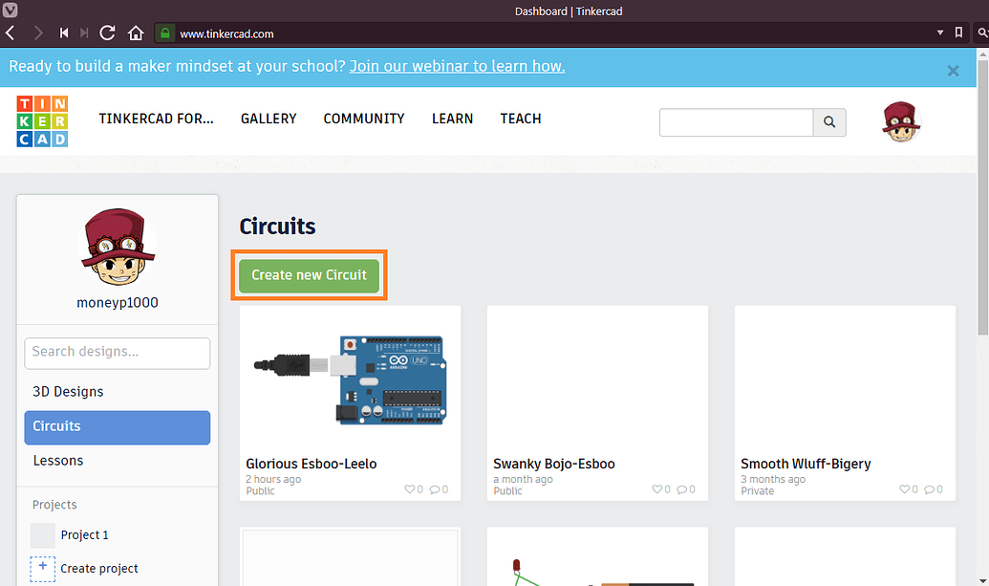989x586 pixels.
Task: Open the Vivaldi browser menu icon
Action: click(11, 11)
